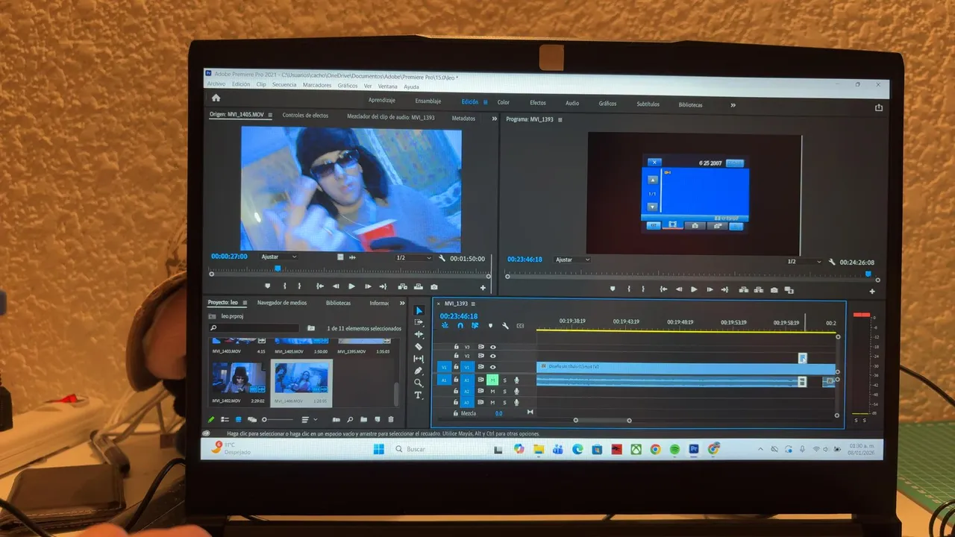This screenshot has height=537, width=955.
Task: Click the Overwrite button in Source monitor
Action: 419,286
